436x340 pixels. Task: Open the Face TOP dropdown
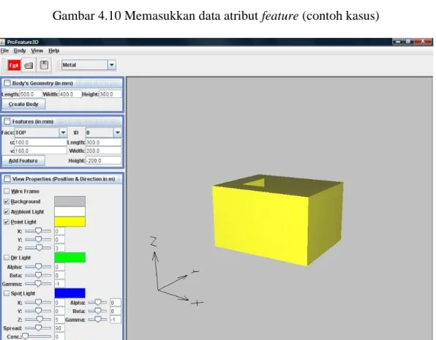(63, 132)
